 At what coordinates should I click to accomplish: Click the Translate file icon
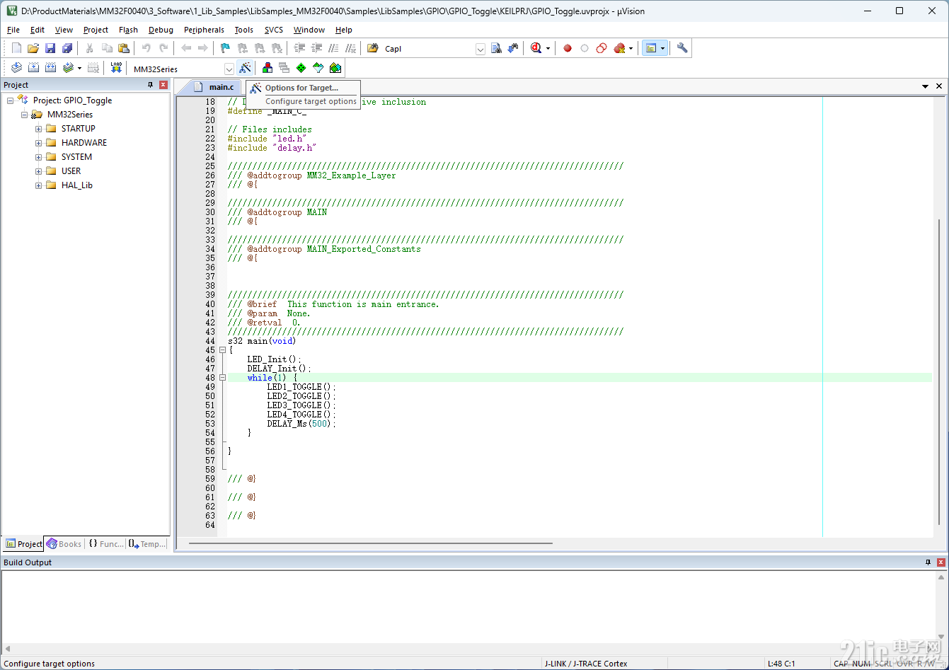(x=16, y=68)
